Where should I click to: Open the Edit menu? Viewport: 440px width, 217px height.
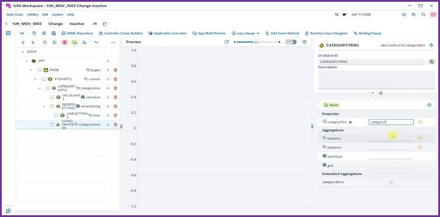(x=45, y=15)
